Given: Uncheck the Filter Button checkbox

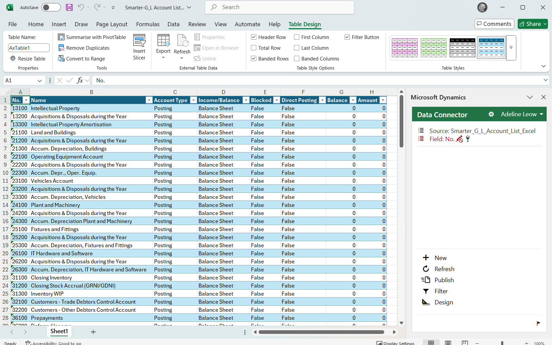Looking at the screenshot, I should [347, 37].
